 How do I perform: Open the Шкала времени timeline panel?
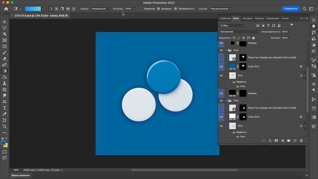click(20, 176)
